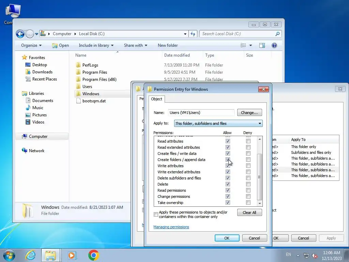Click the network tray icon
349x262 pixels.
(x=306, y=256)
